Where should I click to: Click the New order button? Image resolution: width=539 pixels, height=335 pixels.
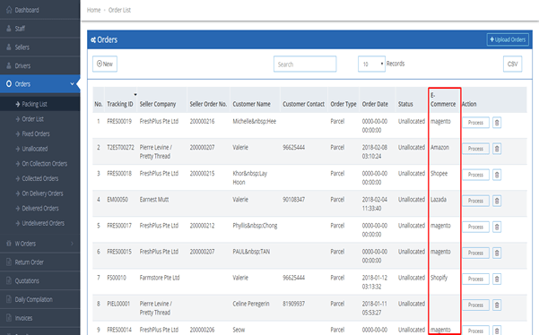(x=105, y=64)
